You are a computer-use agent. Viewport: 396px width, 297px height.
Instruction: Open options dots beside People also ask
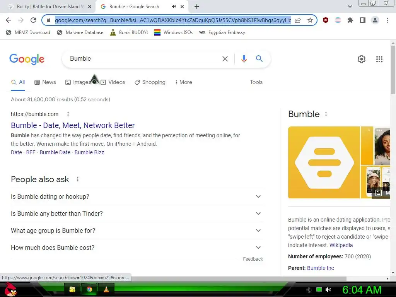coord(78,179)
